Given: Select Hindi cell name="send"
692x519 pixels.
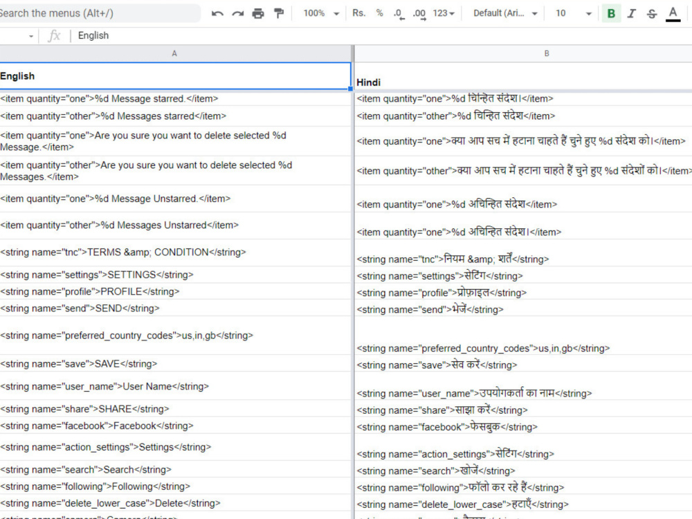Looking at the screenshot, I should pyautogui.click(x=523, y=309).
